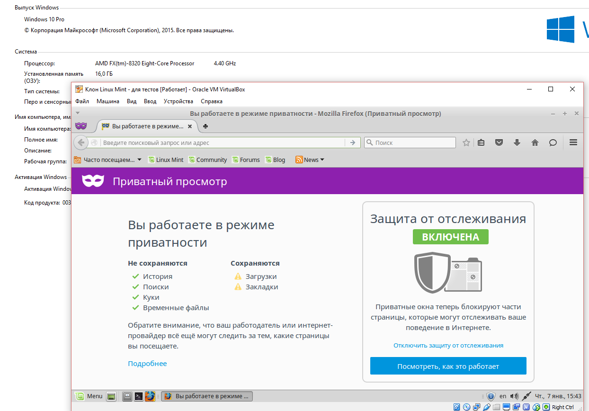The image size is (589, 411).
Task: Expand the News feed bookmarks dropdown
Action: 310,160
